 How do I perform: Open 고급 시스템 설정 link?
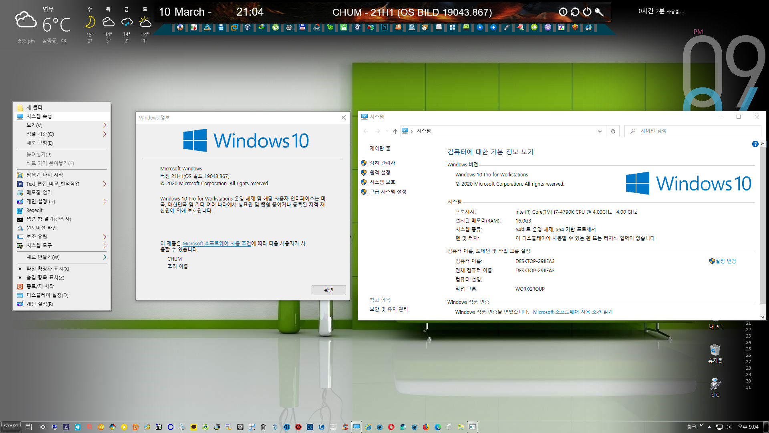[x=388, y=192]
